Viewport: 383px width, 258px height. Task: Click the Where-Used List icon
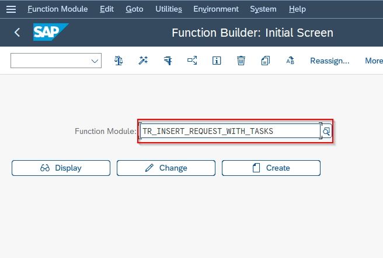click(192, 61)
